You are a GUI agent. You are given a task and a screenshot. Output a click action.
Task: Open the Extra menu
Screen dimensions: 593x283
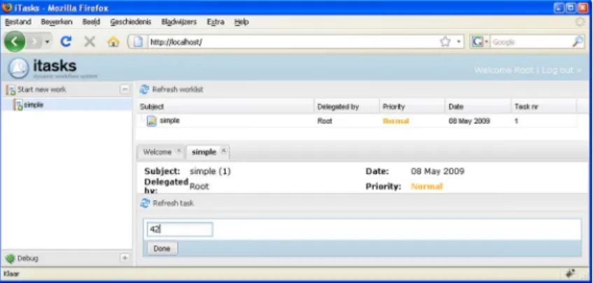click(x=216, y=22)
